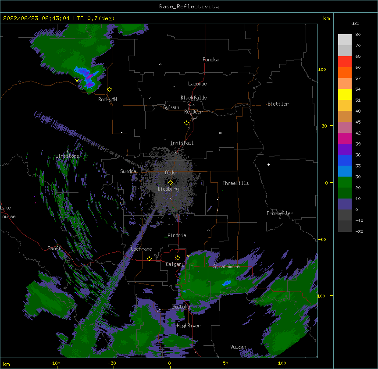Select the Olds label on the map
Image resolution: width=378 pixels, height=369 pixels.
tap(170, 173)
